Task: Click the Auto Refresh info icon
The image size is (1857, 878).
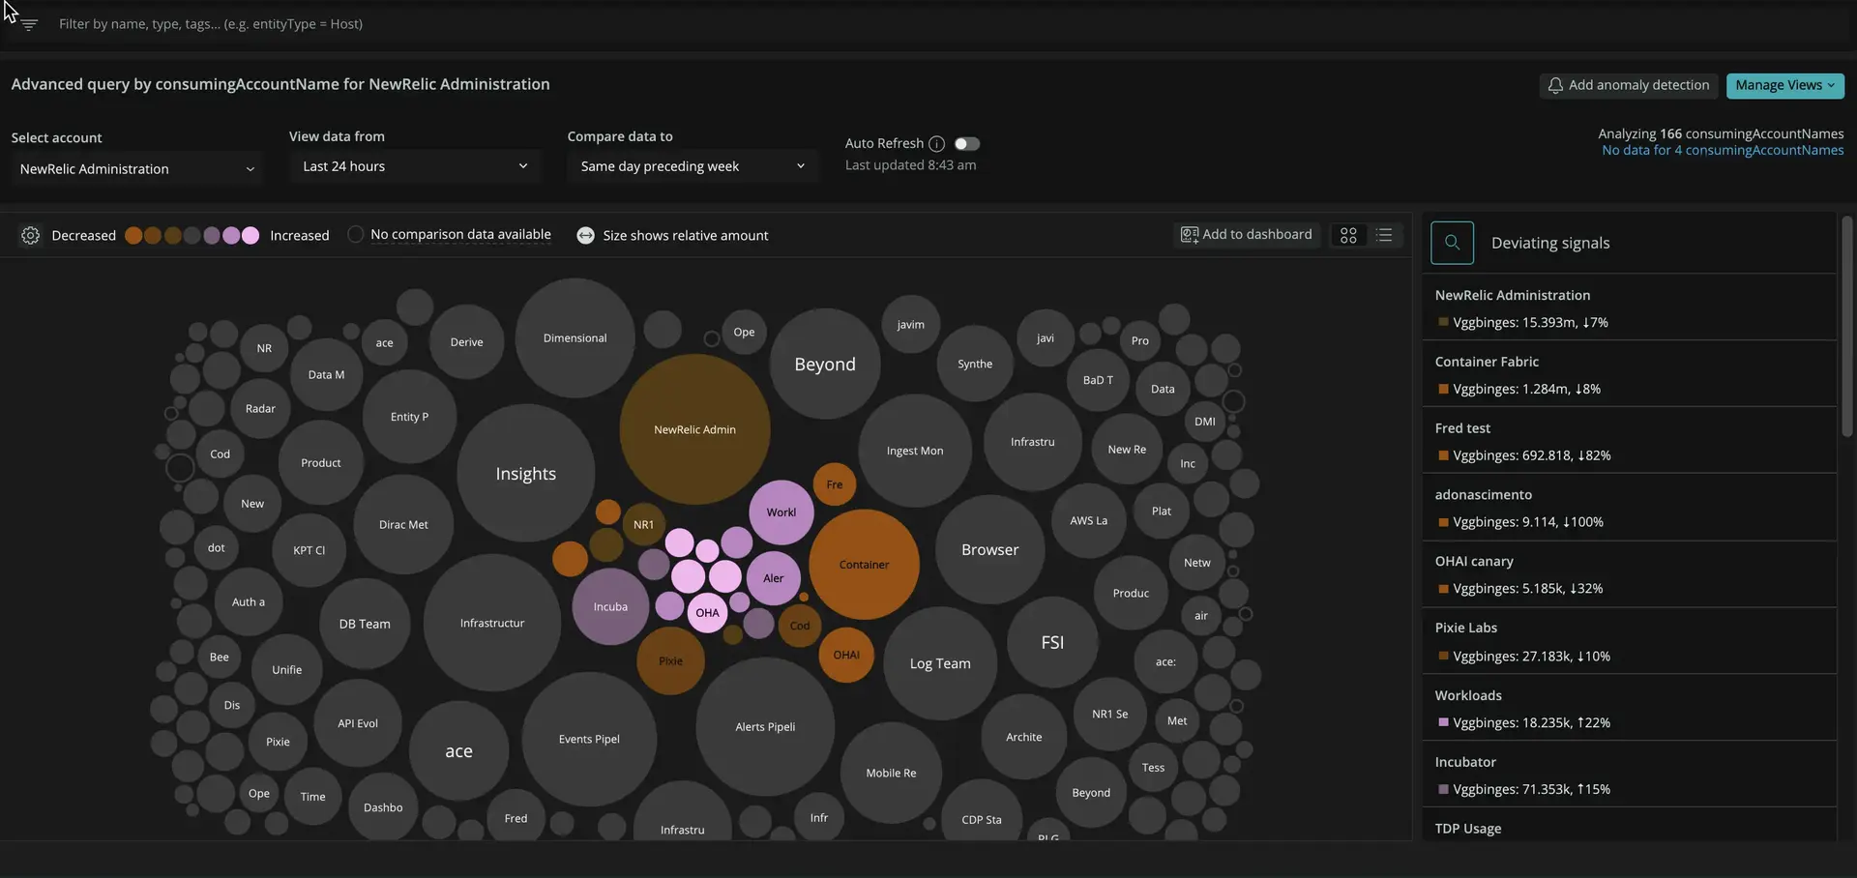Action: 936,144
